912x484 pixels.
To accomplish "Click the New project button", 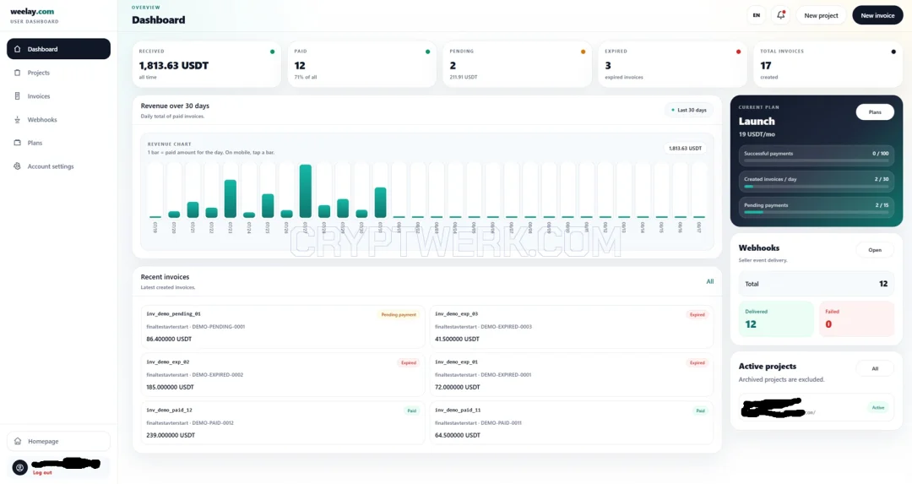I will tap(821, 15).
